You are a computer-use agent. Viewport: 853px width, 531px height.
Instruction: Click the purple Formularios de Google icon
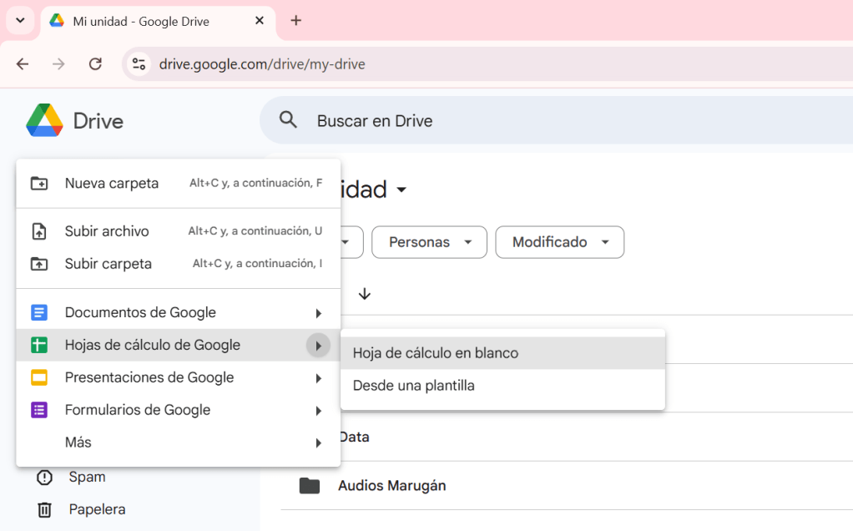coord(39,411)
